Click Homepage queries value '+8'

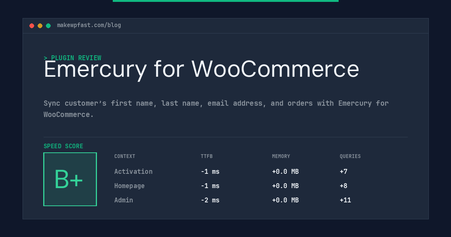pos(344,186)
